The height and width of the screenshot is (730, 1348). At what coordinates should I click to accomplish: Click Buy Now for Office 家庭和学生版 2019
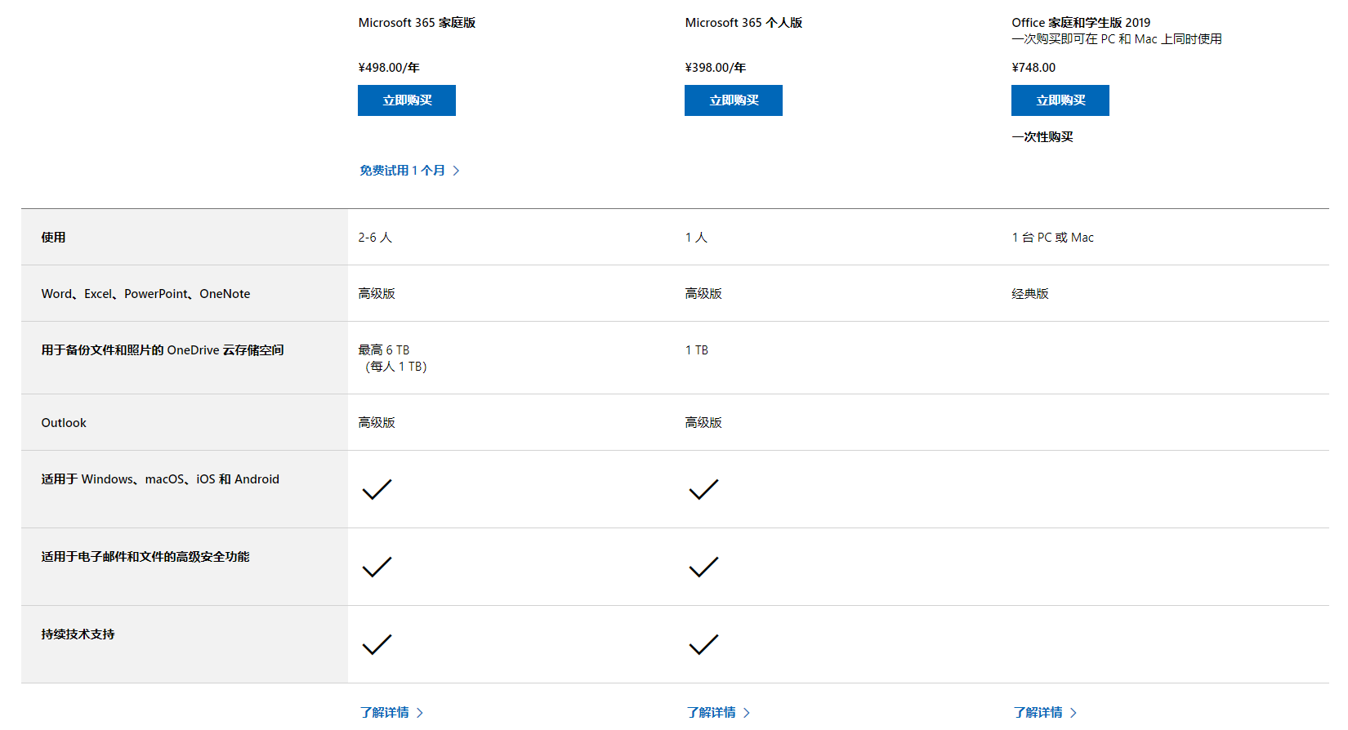tap(1060, 100)
